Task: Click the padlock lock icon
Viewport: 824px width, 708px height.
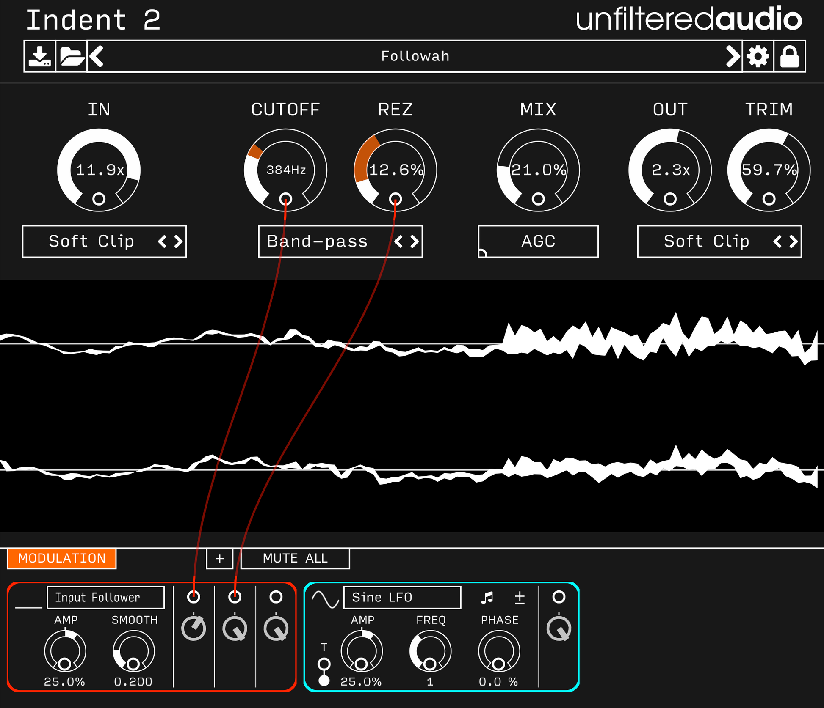Action: coord(790,56)
